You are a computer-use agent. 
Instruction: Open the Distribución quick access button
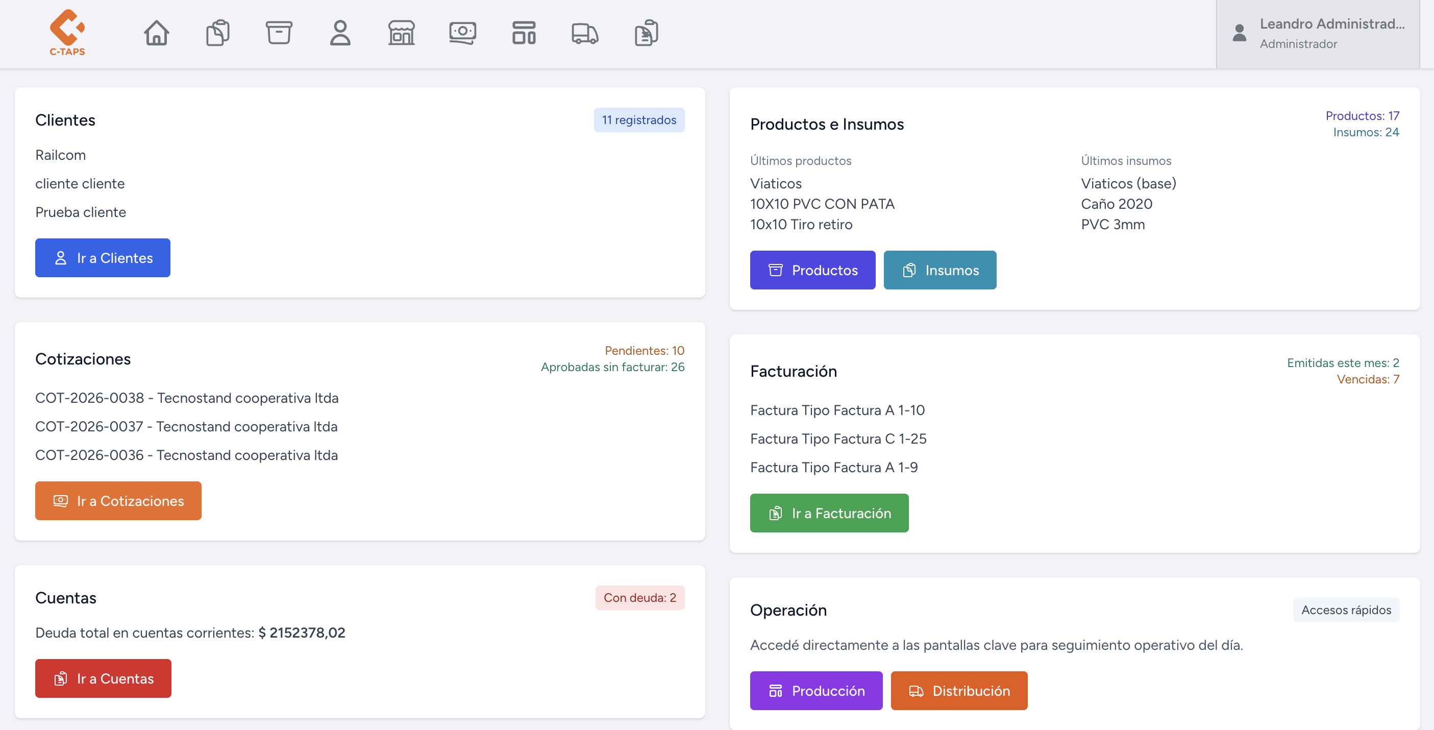point(958,691)
